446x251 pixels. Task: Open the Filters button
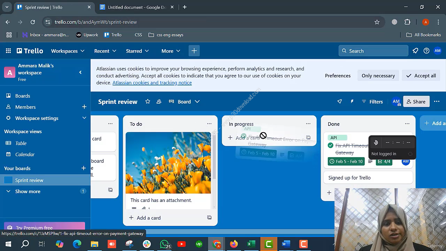[372, 101]
